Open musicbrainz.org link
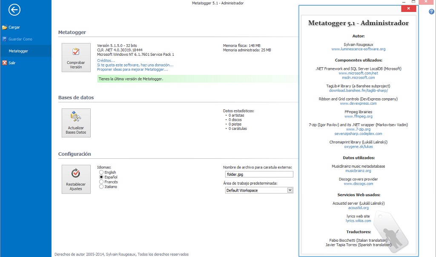Screen dimensions: 436x257 358,171
